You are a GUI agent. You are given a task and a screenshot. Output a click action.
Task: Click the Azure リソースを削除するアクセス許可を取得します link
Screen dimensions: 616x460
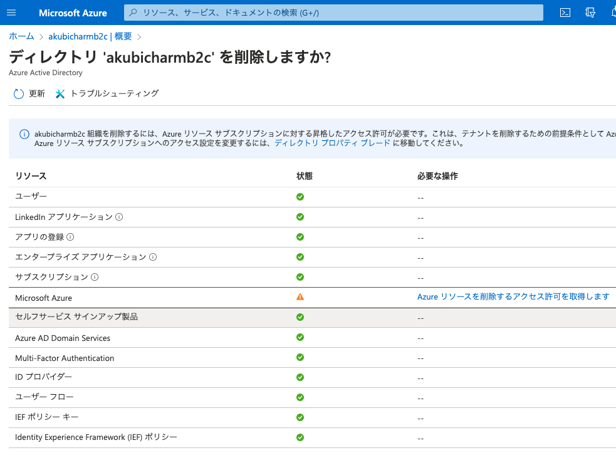click(x=513, y=297)
